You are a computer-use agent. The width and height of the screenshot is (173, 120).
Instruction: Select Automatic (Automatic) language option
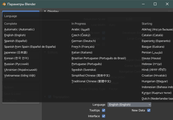[19, 29]
